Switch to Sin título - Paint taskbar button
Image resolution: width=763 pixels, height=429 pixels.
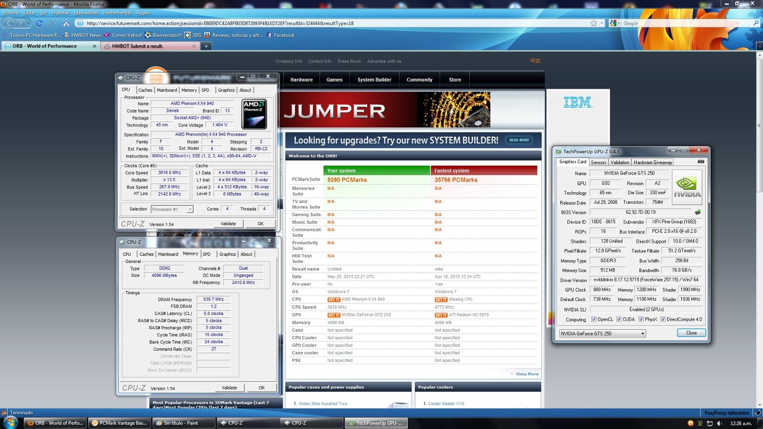coord(184,423)
